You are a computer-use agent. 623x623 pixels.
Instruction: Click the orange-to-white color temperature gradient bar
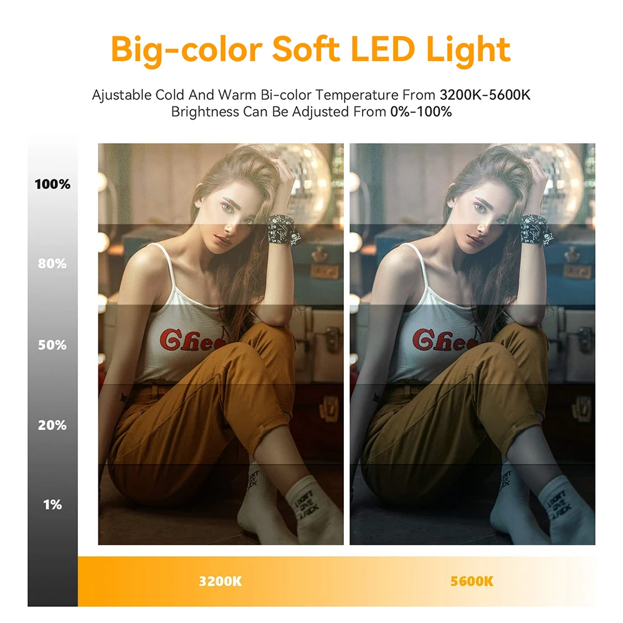pyautogui.click(x=336, y=582)
